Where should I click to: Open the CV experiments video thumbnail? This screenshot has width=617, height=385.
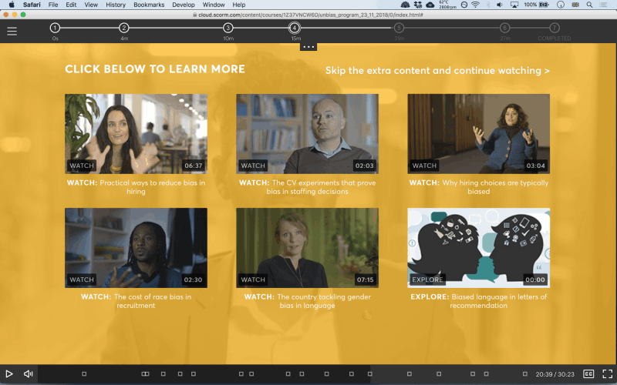[x=307, y=134]
